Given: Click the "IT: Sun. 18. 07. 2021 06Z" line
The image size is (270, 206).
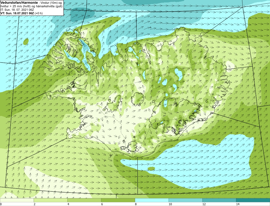Looking at the screenshot, I should [17, 10].
